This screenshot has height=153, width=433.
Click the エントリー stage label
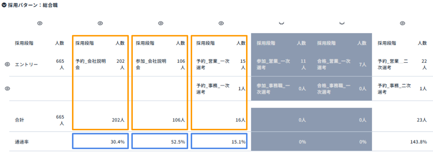point(26,64)
